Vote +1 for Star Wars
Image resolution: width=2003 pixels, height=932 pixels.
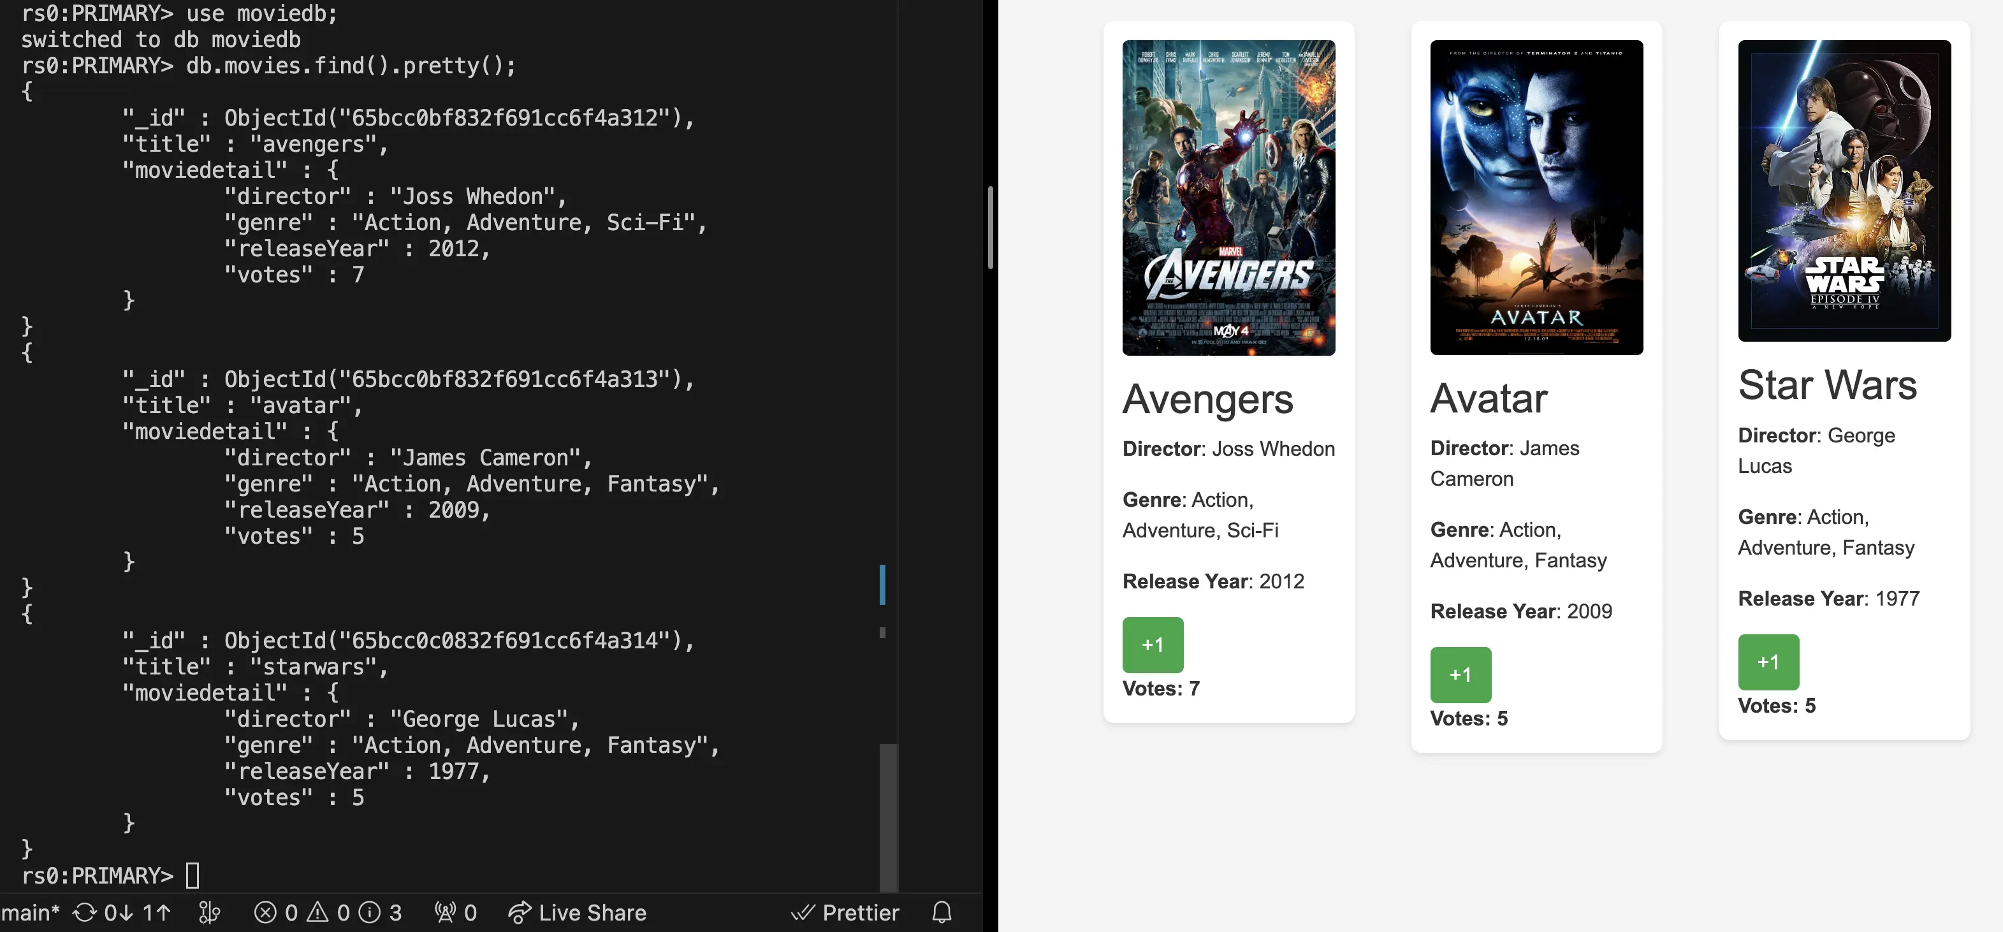point(1768,662)
